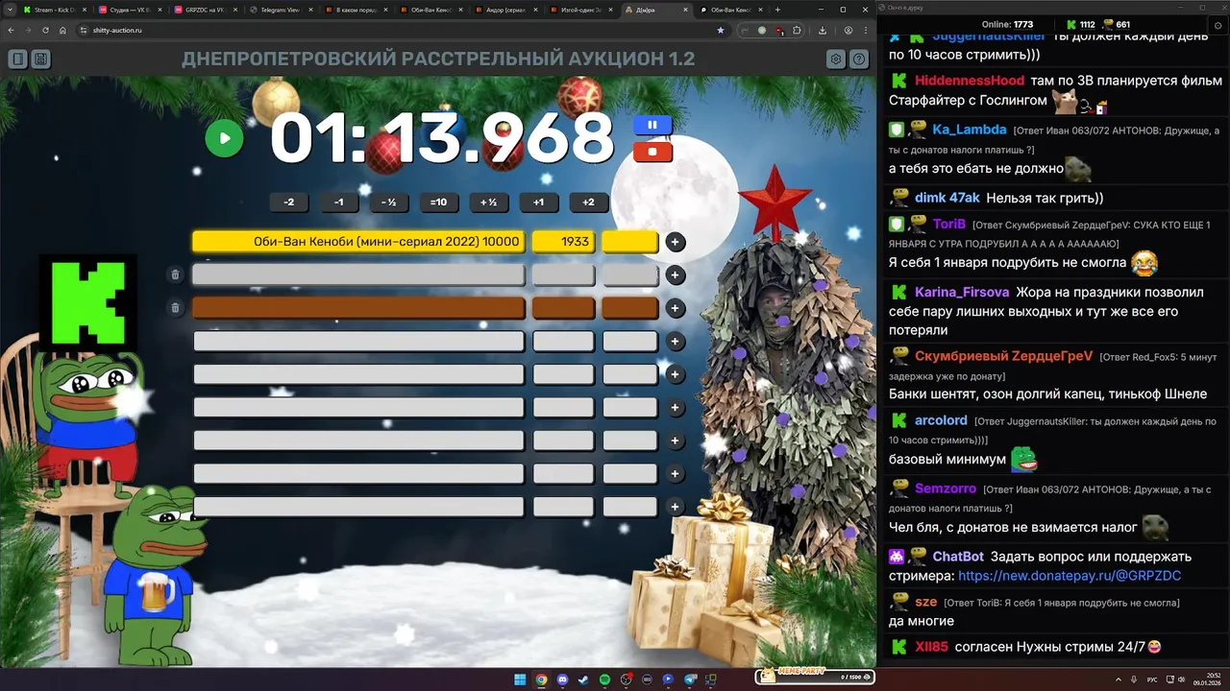Viewport: 1230px width, 691px height.
Task: Open the browser home page icon
Action: point(62,30)
